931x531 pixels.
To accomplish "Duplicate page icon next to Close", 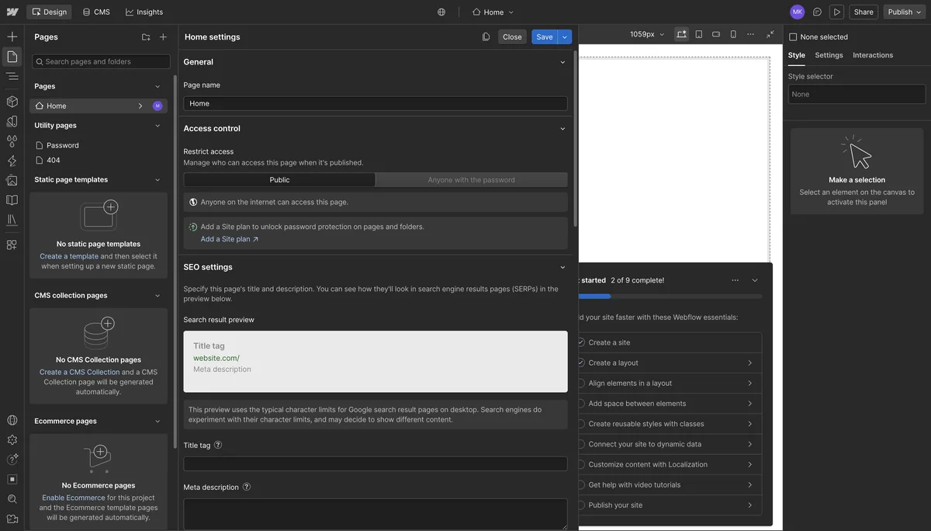I will point(486,36).
